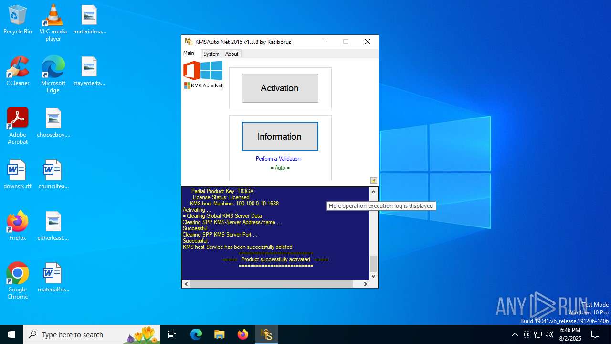Viewport: 611px width, 344px height.
Task: Click the log vertical scrollbar thumb
Action: click(x=373, y=263)
